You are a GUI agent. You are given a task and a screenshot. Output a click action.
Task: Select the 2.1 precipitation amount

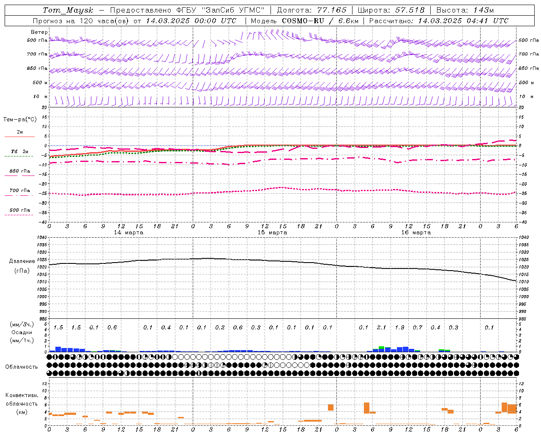tap(381, 328)
